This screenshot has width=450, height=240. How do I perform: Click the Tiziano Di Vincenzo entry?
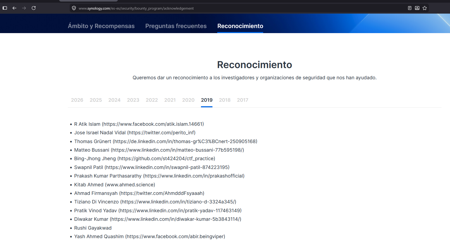[155, 202]
